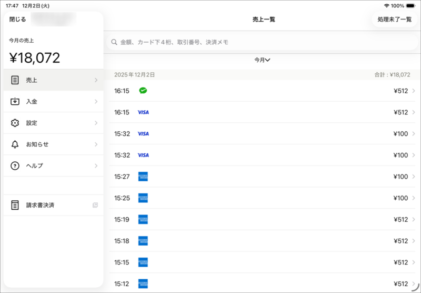This screenshot has height=293, width=421.
Task: Click the Amex logo at 15:25
Action: pos(143,198)
